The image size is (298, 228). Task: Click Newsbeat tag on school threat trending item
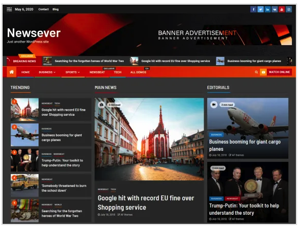47,179
